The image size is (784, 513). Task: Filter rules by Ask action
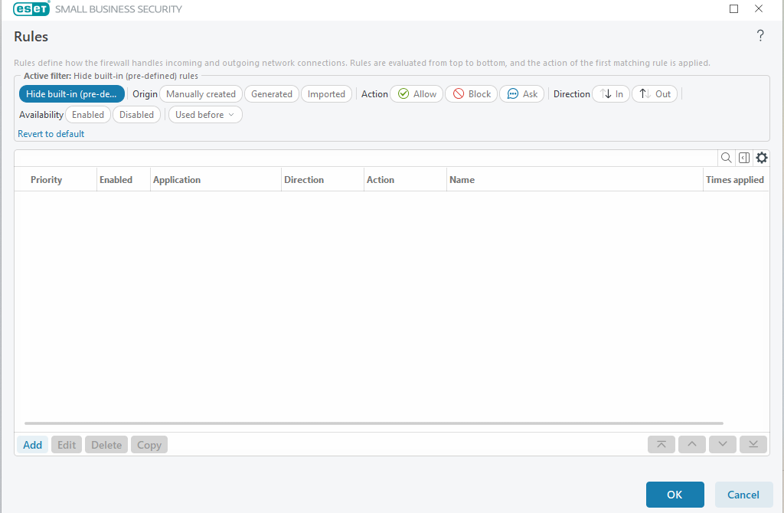tap(521, 94)
